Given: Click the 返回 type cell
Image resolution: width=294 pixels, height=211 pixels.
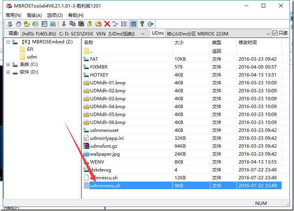Looking at the screenshot, I should pos(217,51).
